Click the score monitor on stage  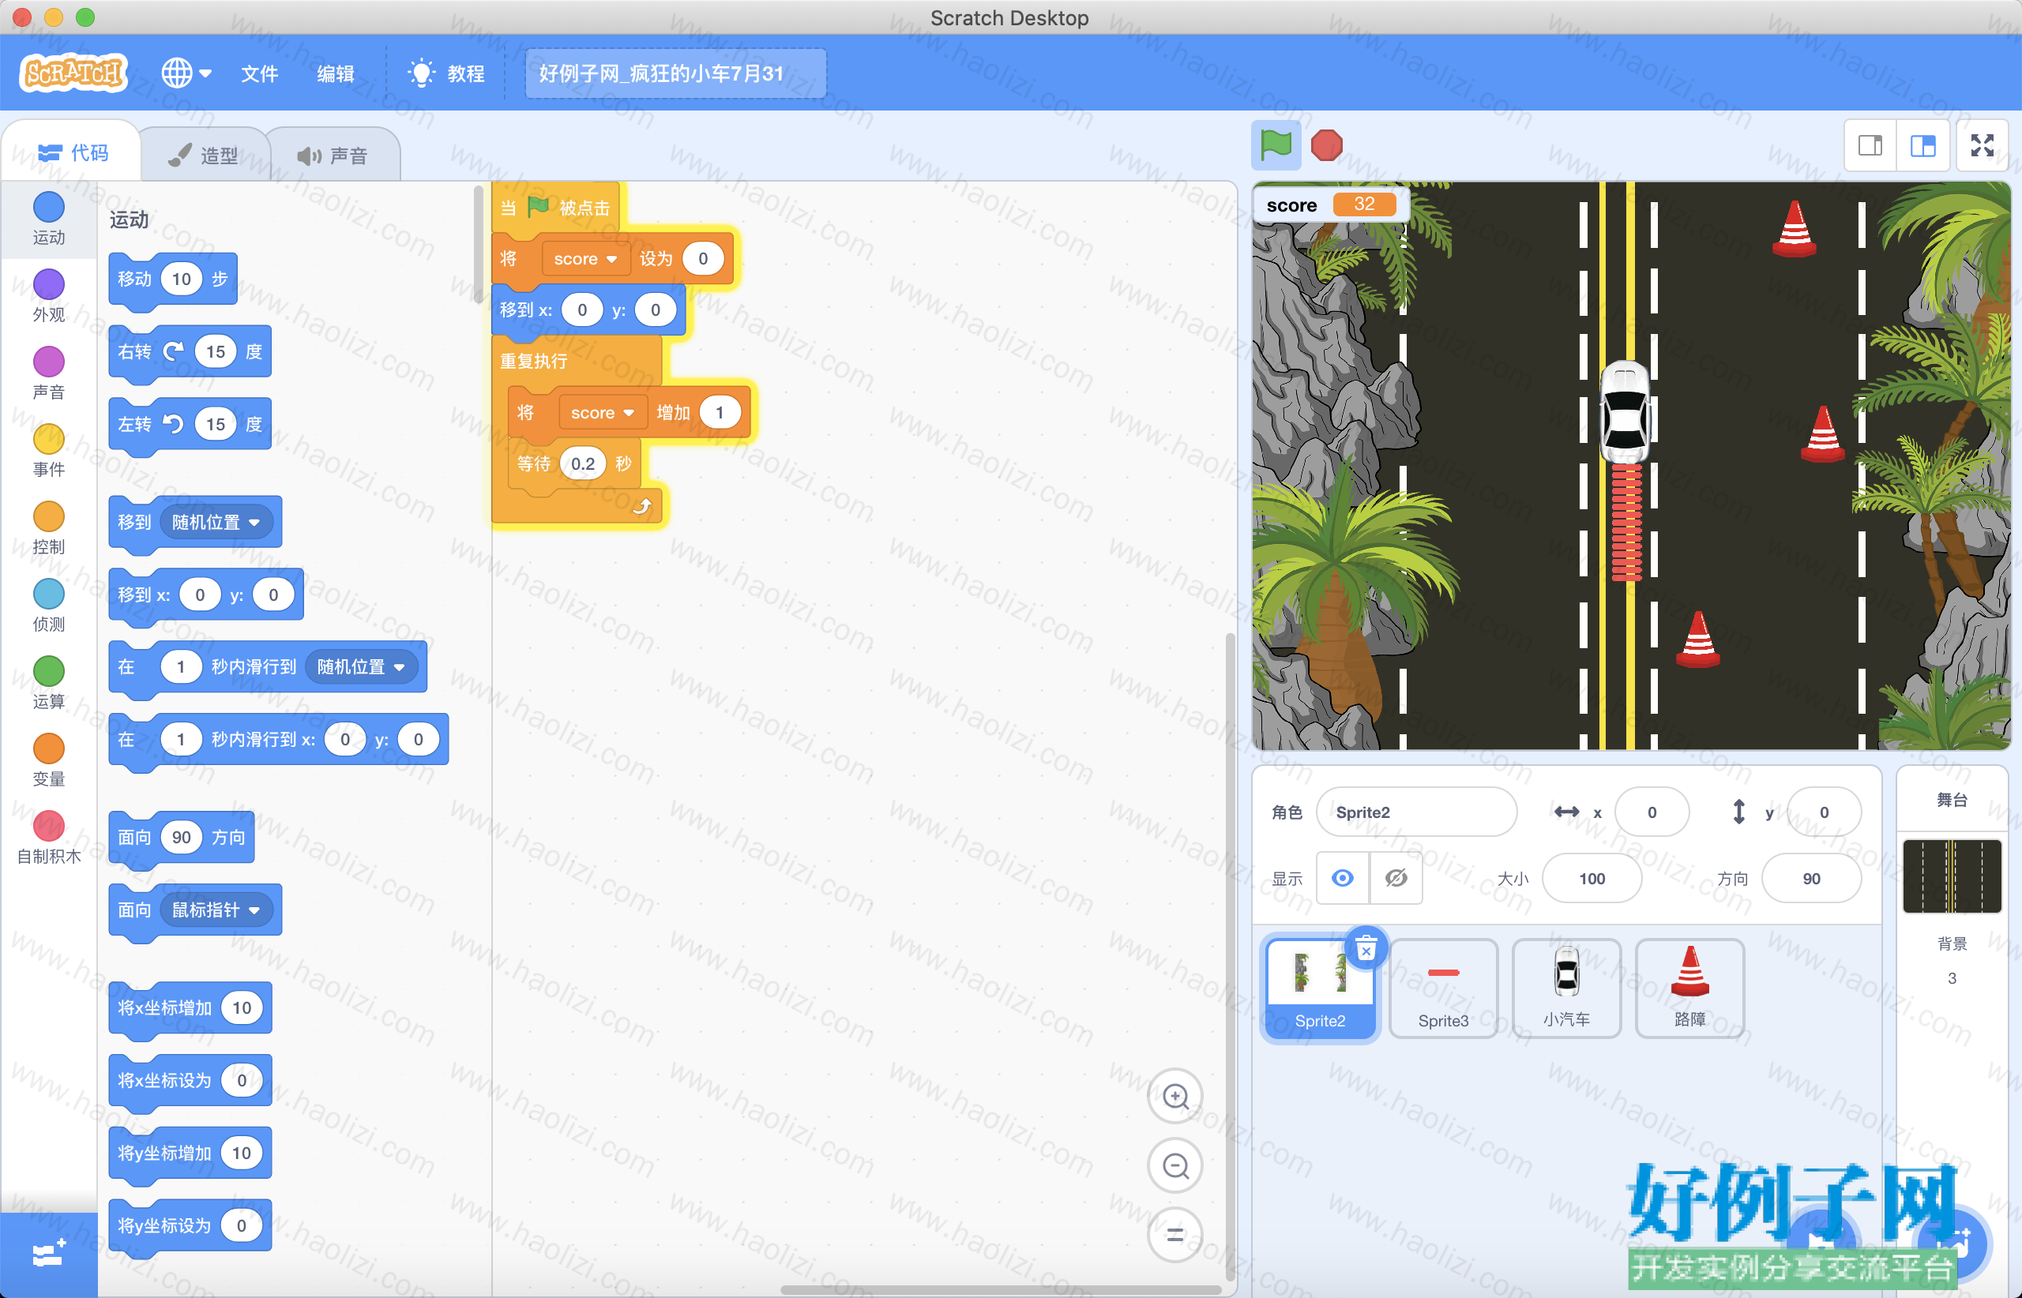coord(1330,204)
